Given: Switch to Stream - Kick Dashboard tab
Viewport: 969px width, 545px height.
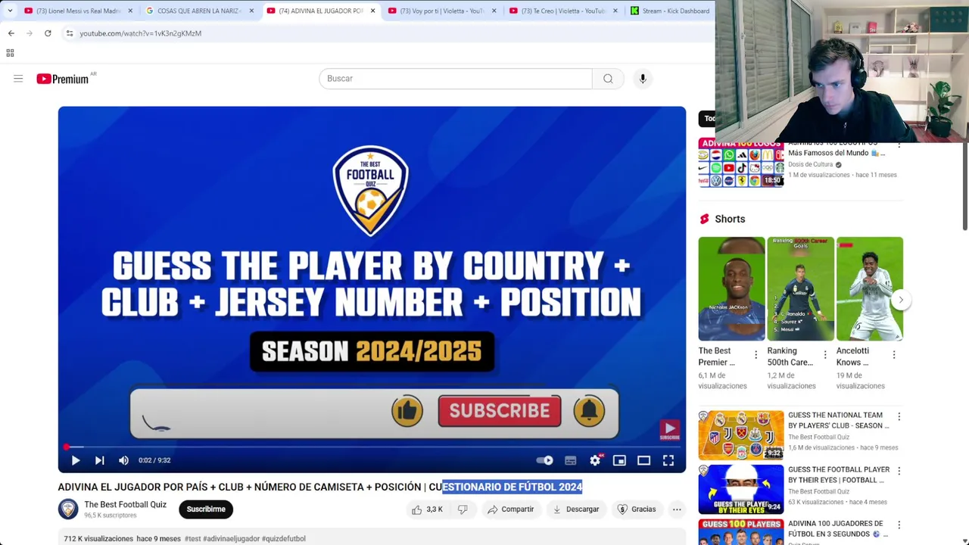Looking at the screenshot, I should coord(671,11).
